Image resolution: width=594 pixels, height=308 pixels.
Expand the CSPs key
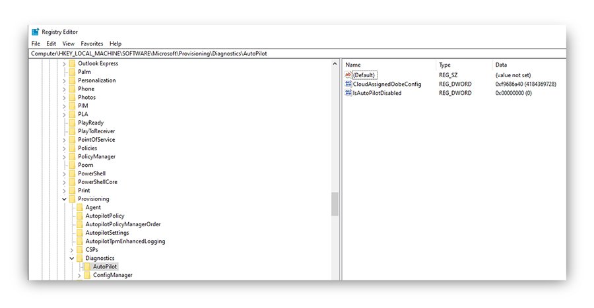(x=71, y=250)
